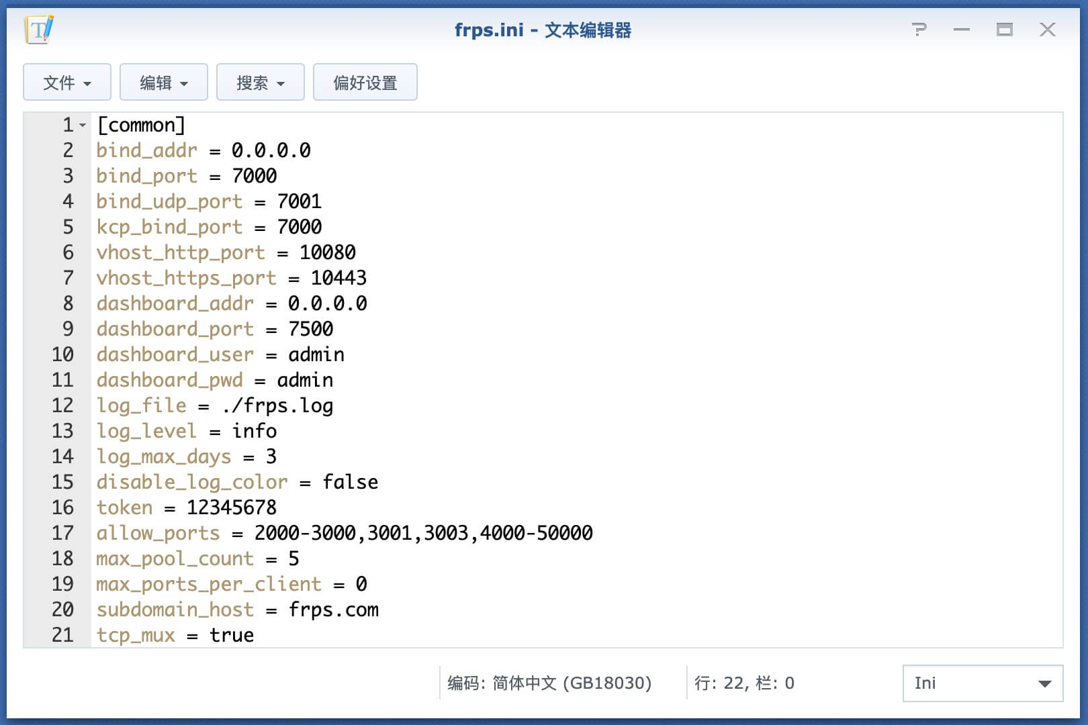Image resolution: width=1088 pixels, height=725 pixels.
Task: Click the token value 12345678
Action: 232,507
